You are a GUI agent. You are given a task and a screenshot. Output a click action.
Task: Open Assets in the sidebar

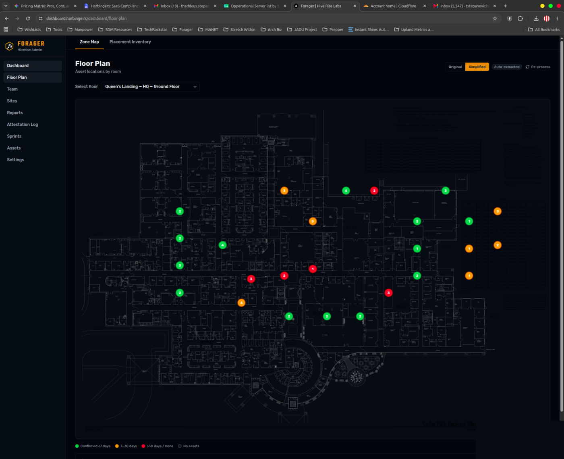tap(33, 148)
